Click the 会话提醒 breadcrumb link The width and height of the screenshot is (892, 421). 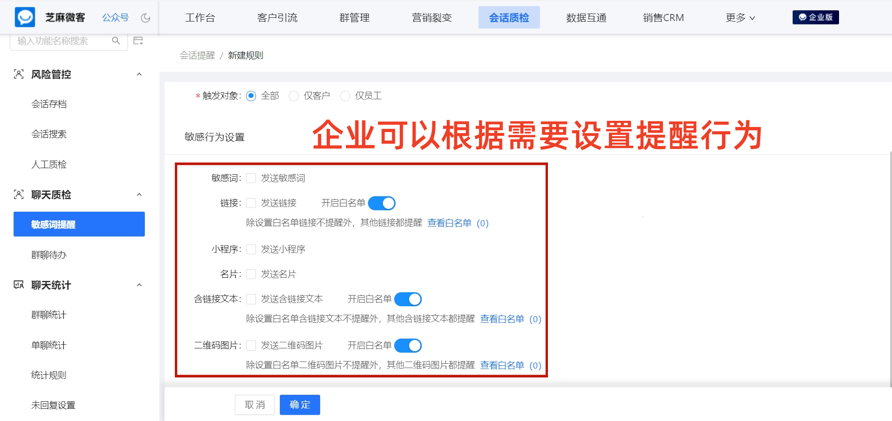197,55
